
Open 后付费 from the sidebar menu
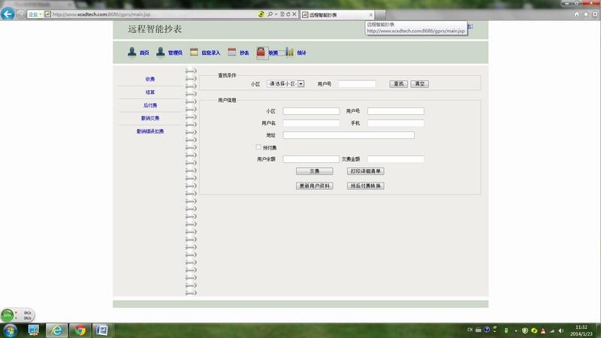point(150,105)
